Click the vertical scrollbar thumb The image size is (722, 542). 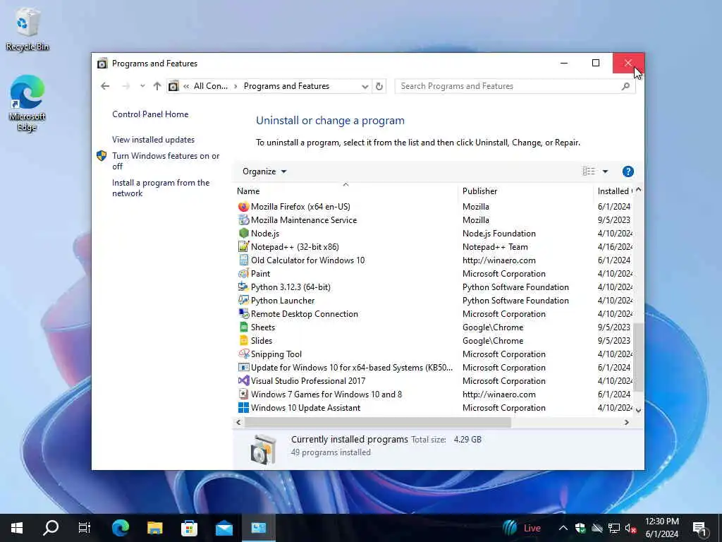point(638,357)
